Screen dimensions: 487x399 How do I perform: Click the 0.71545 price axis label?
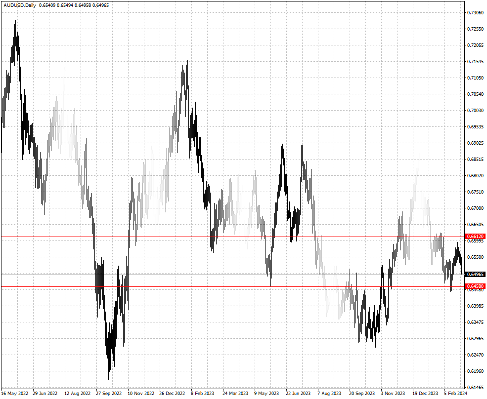point(476,61)
